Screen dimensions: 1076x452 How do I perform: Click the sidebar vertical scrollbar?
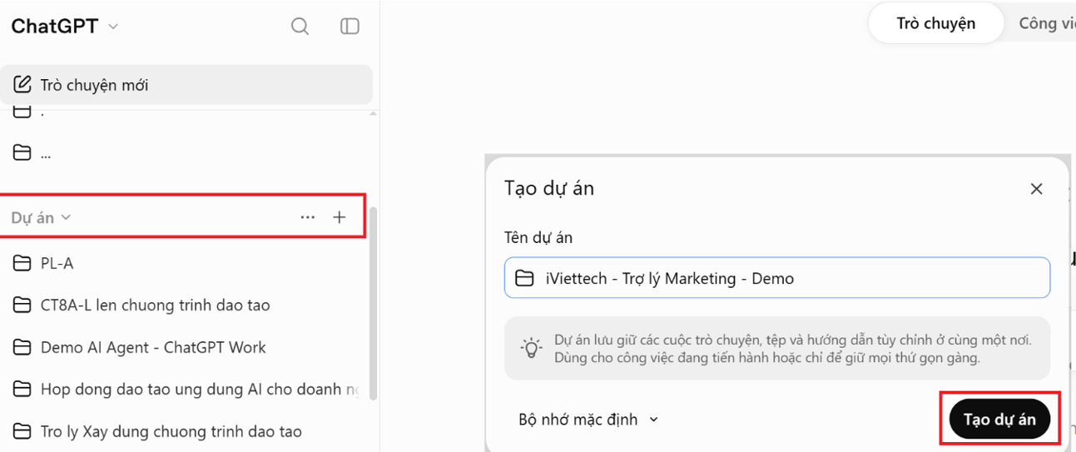point(373,304)
